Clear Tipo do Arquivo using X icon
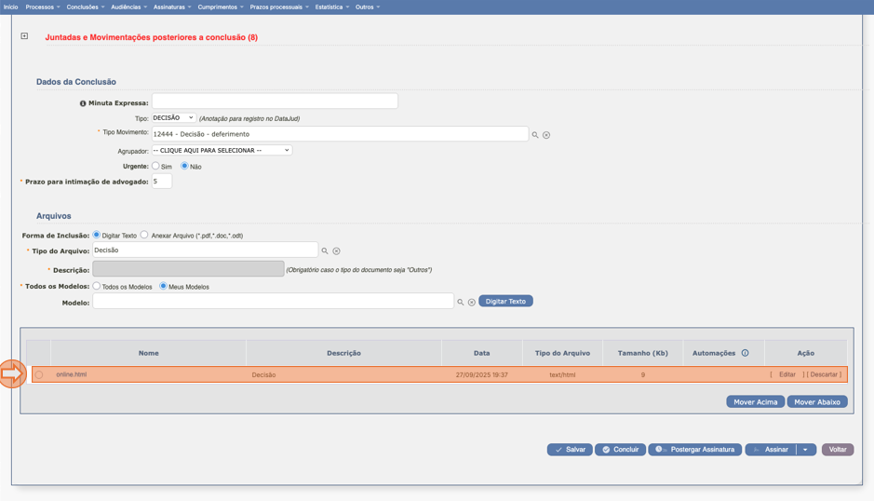Viewport: 874px width, 501px height. click(x=336, y=250)
